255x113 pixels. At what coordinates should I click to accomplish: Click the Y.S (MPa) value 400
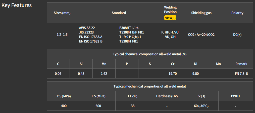(x=64, y=106)
